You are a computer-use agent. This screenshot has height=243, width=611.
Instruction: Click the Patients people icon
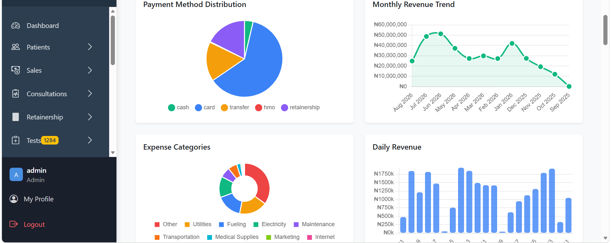(x=16, y=47)
